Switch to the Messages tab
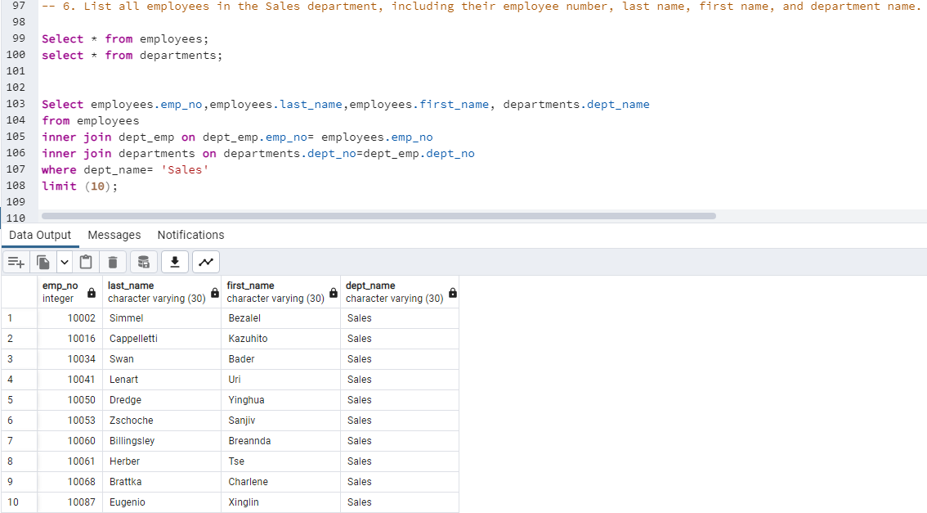Screen dimensions: 927x513 (114, 235)
